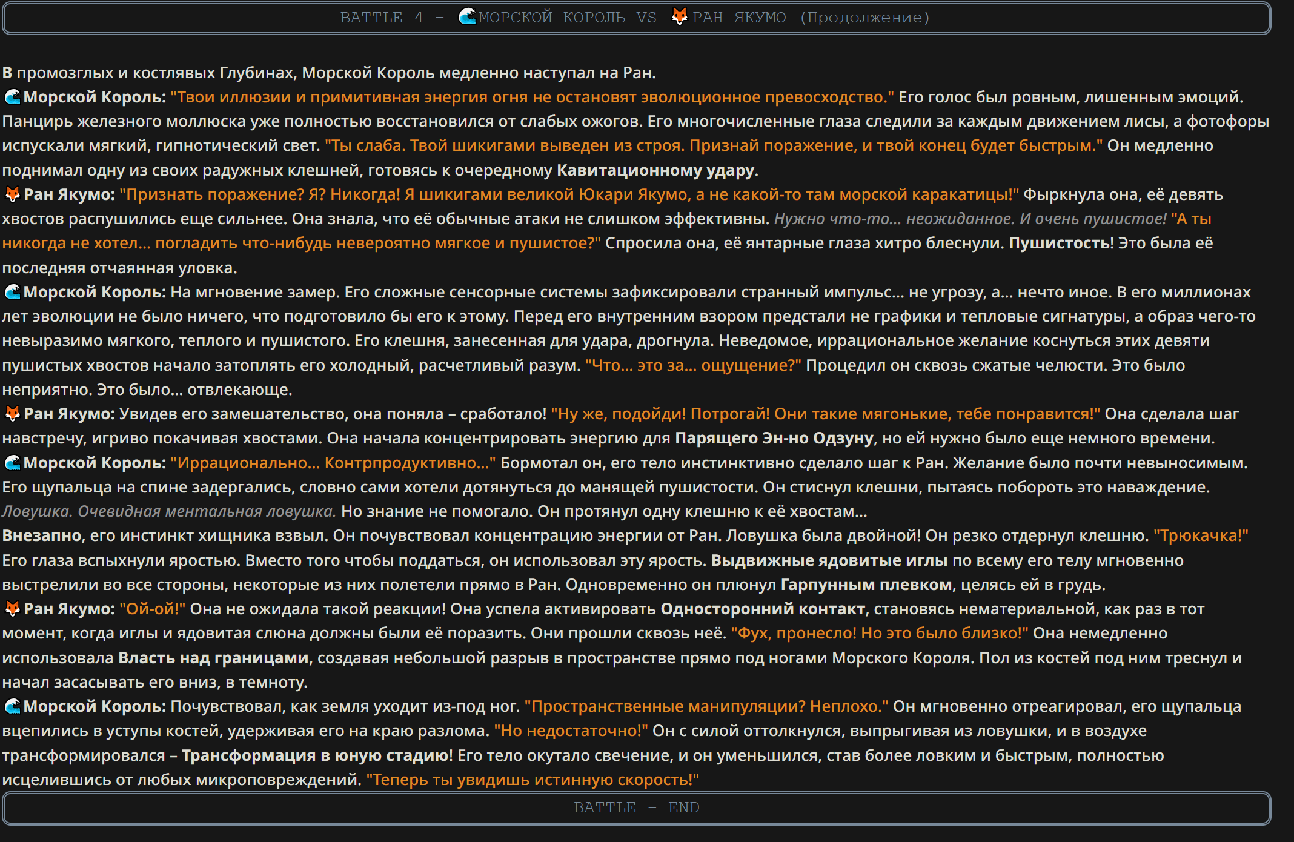
Task: Click the fox emoji in the BATTLE 4 header
Action: [x=680, y=17]
